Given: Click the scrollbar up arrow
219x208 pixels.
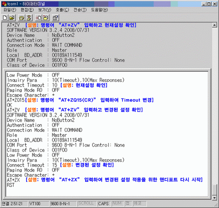Looking at the screenshot, I should click(x=214, y=25).
